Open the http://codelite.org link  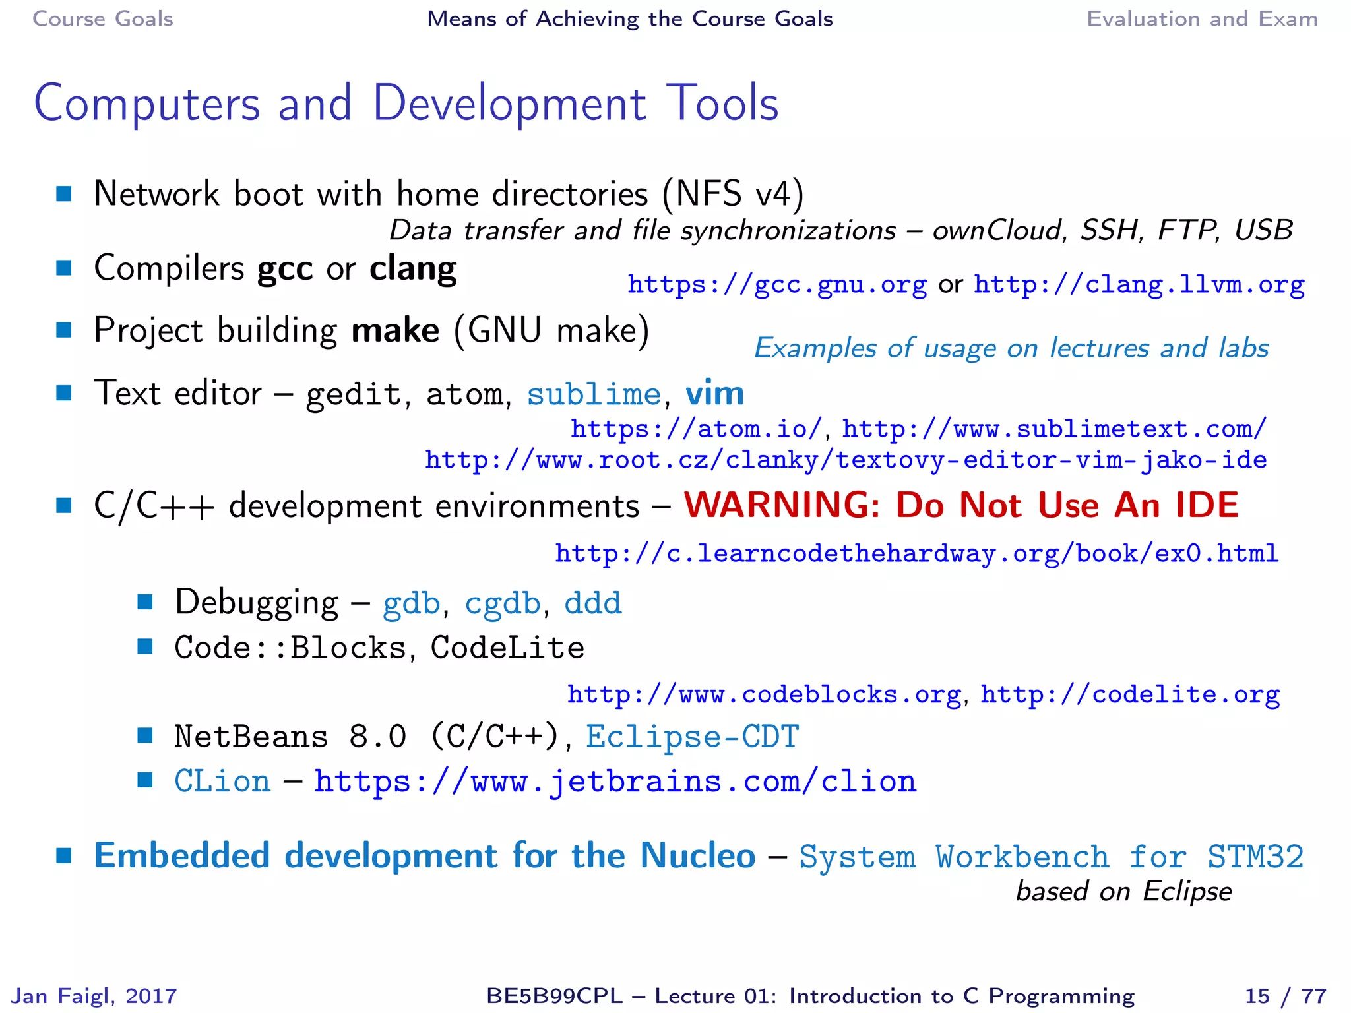pos(1130,694)
